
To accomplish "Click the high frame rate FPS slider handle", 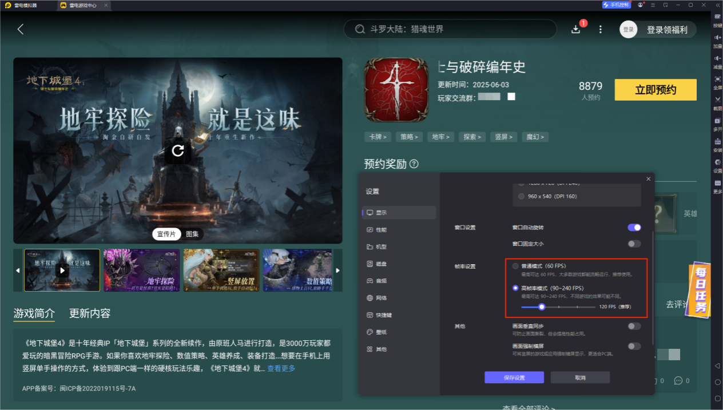I will point(541,307).
